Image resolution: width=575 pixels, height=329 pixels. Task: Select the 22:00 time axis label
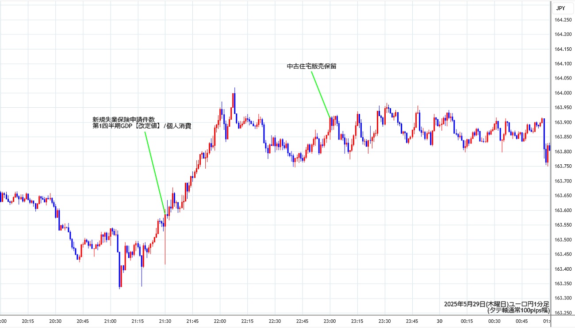point(220,321)
